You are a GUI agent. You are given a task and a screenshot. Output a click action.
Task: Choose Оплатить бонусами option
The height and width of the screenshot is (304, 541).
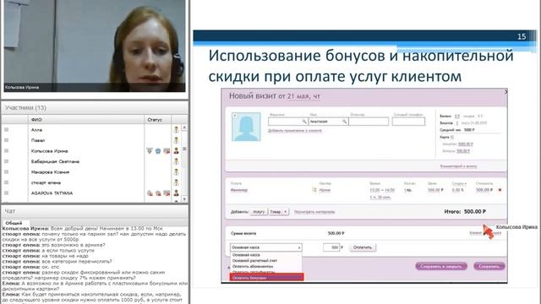pos(266,278)
